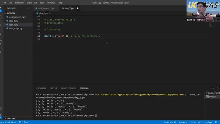
Task: Open the Run menu
Action: tap(42, 3)
